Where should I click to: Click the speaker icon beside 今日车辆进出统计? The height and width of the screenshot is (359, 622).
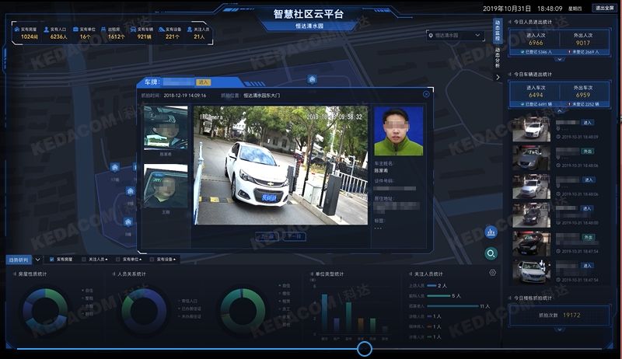(510, 75)
